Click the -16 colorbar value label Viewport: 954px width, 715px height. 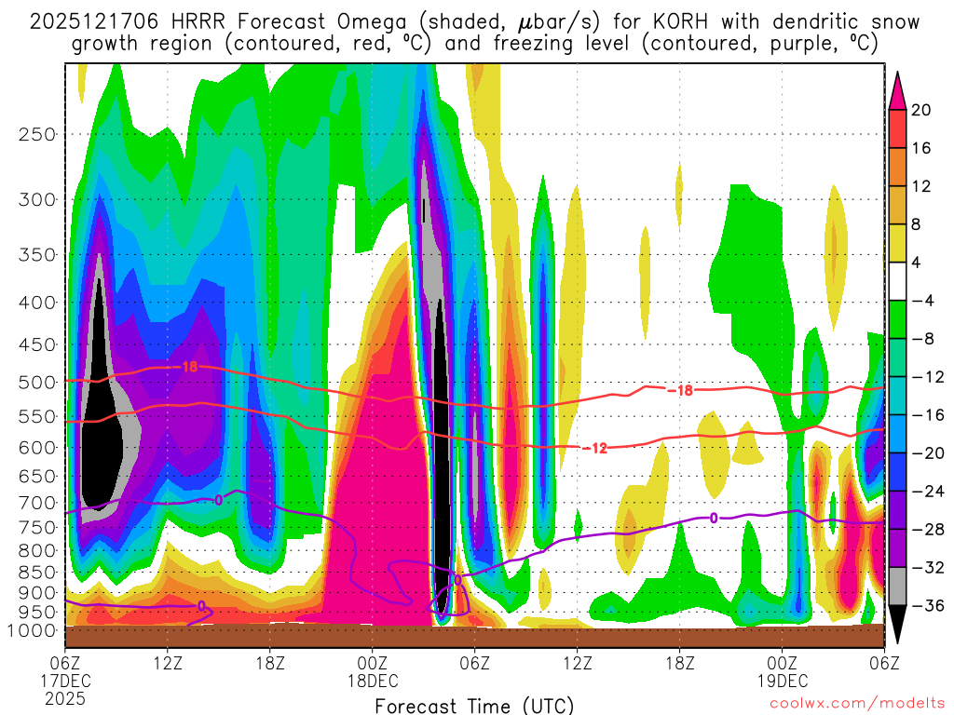[x=927, y=415]
